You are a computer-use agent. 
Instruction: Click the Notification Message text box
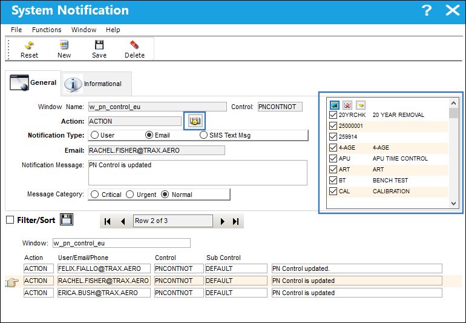coord(198,173)
